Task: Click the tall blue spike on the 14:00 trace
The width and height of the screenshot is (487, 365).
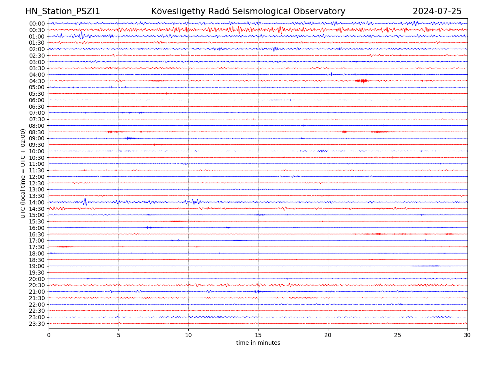Action: pyautogui.click(x=85, y=202)
